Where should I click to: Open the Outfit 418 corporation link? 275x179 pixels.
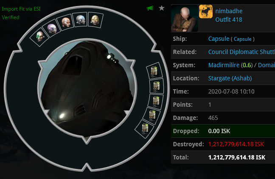(x=229, y=20)
